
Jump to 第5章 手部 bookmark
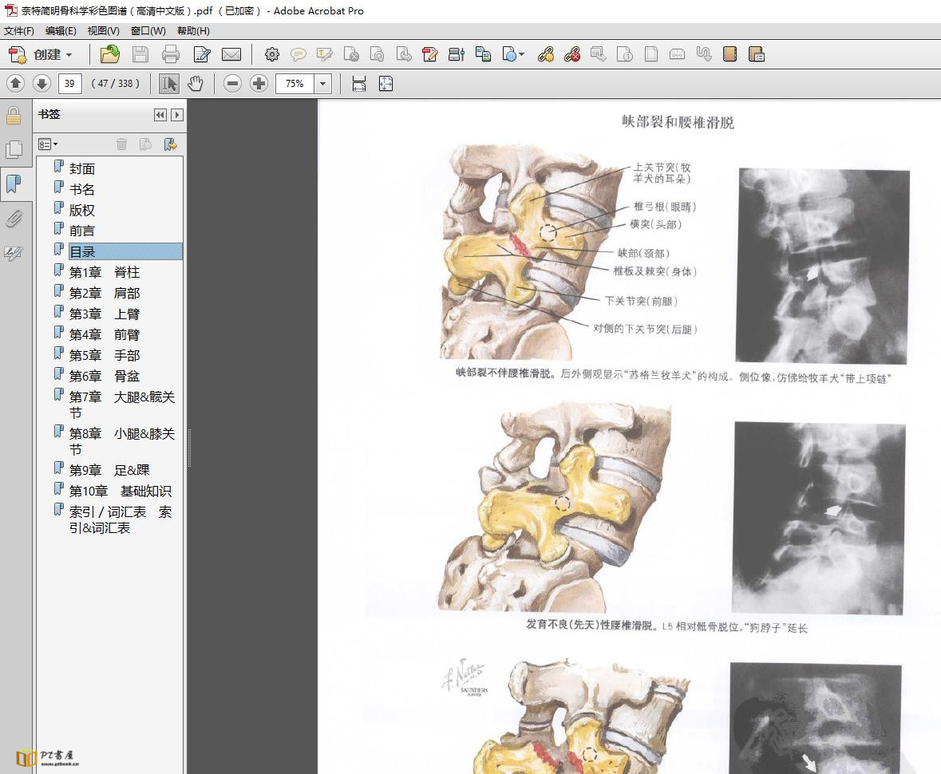click(x=105, y=355)
